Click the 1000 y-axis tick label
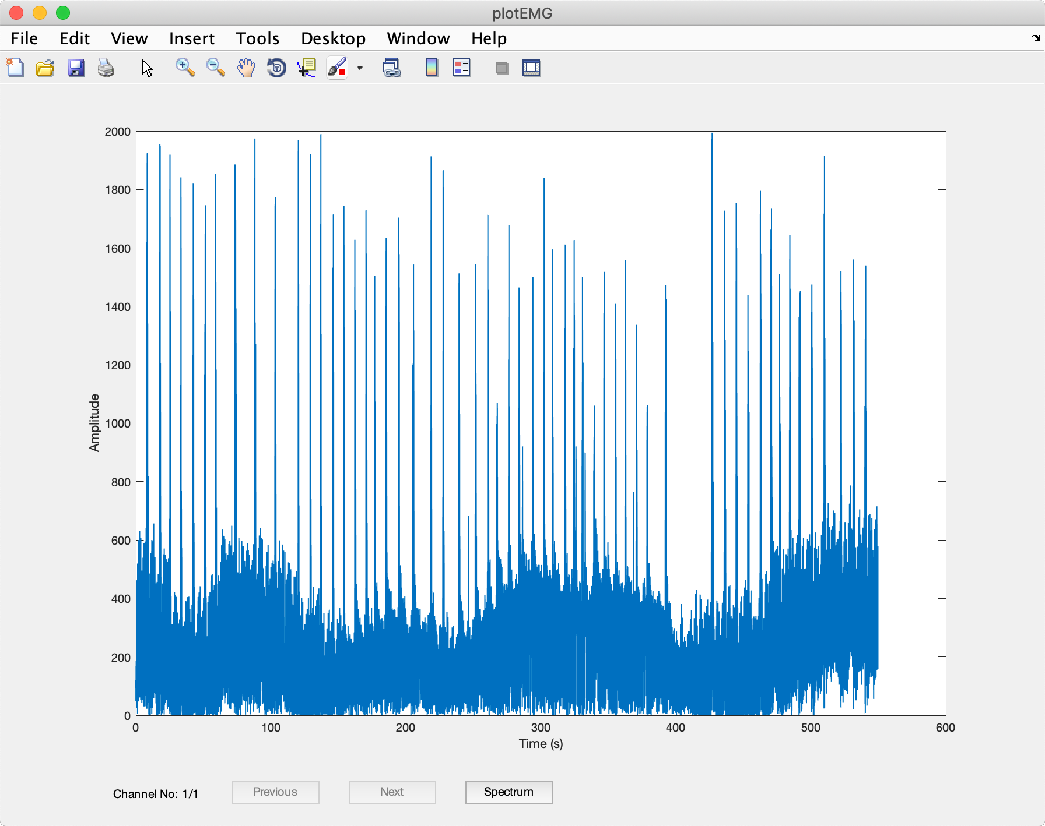The image size is (1045, 826). click(118, 423)
